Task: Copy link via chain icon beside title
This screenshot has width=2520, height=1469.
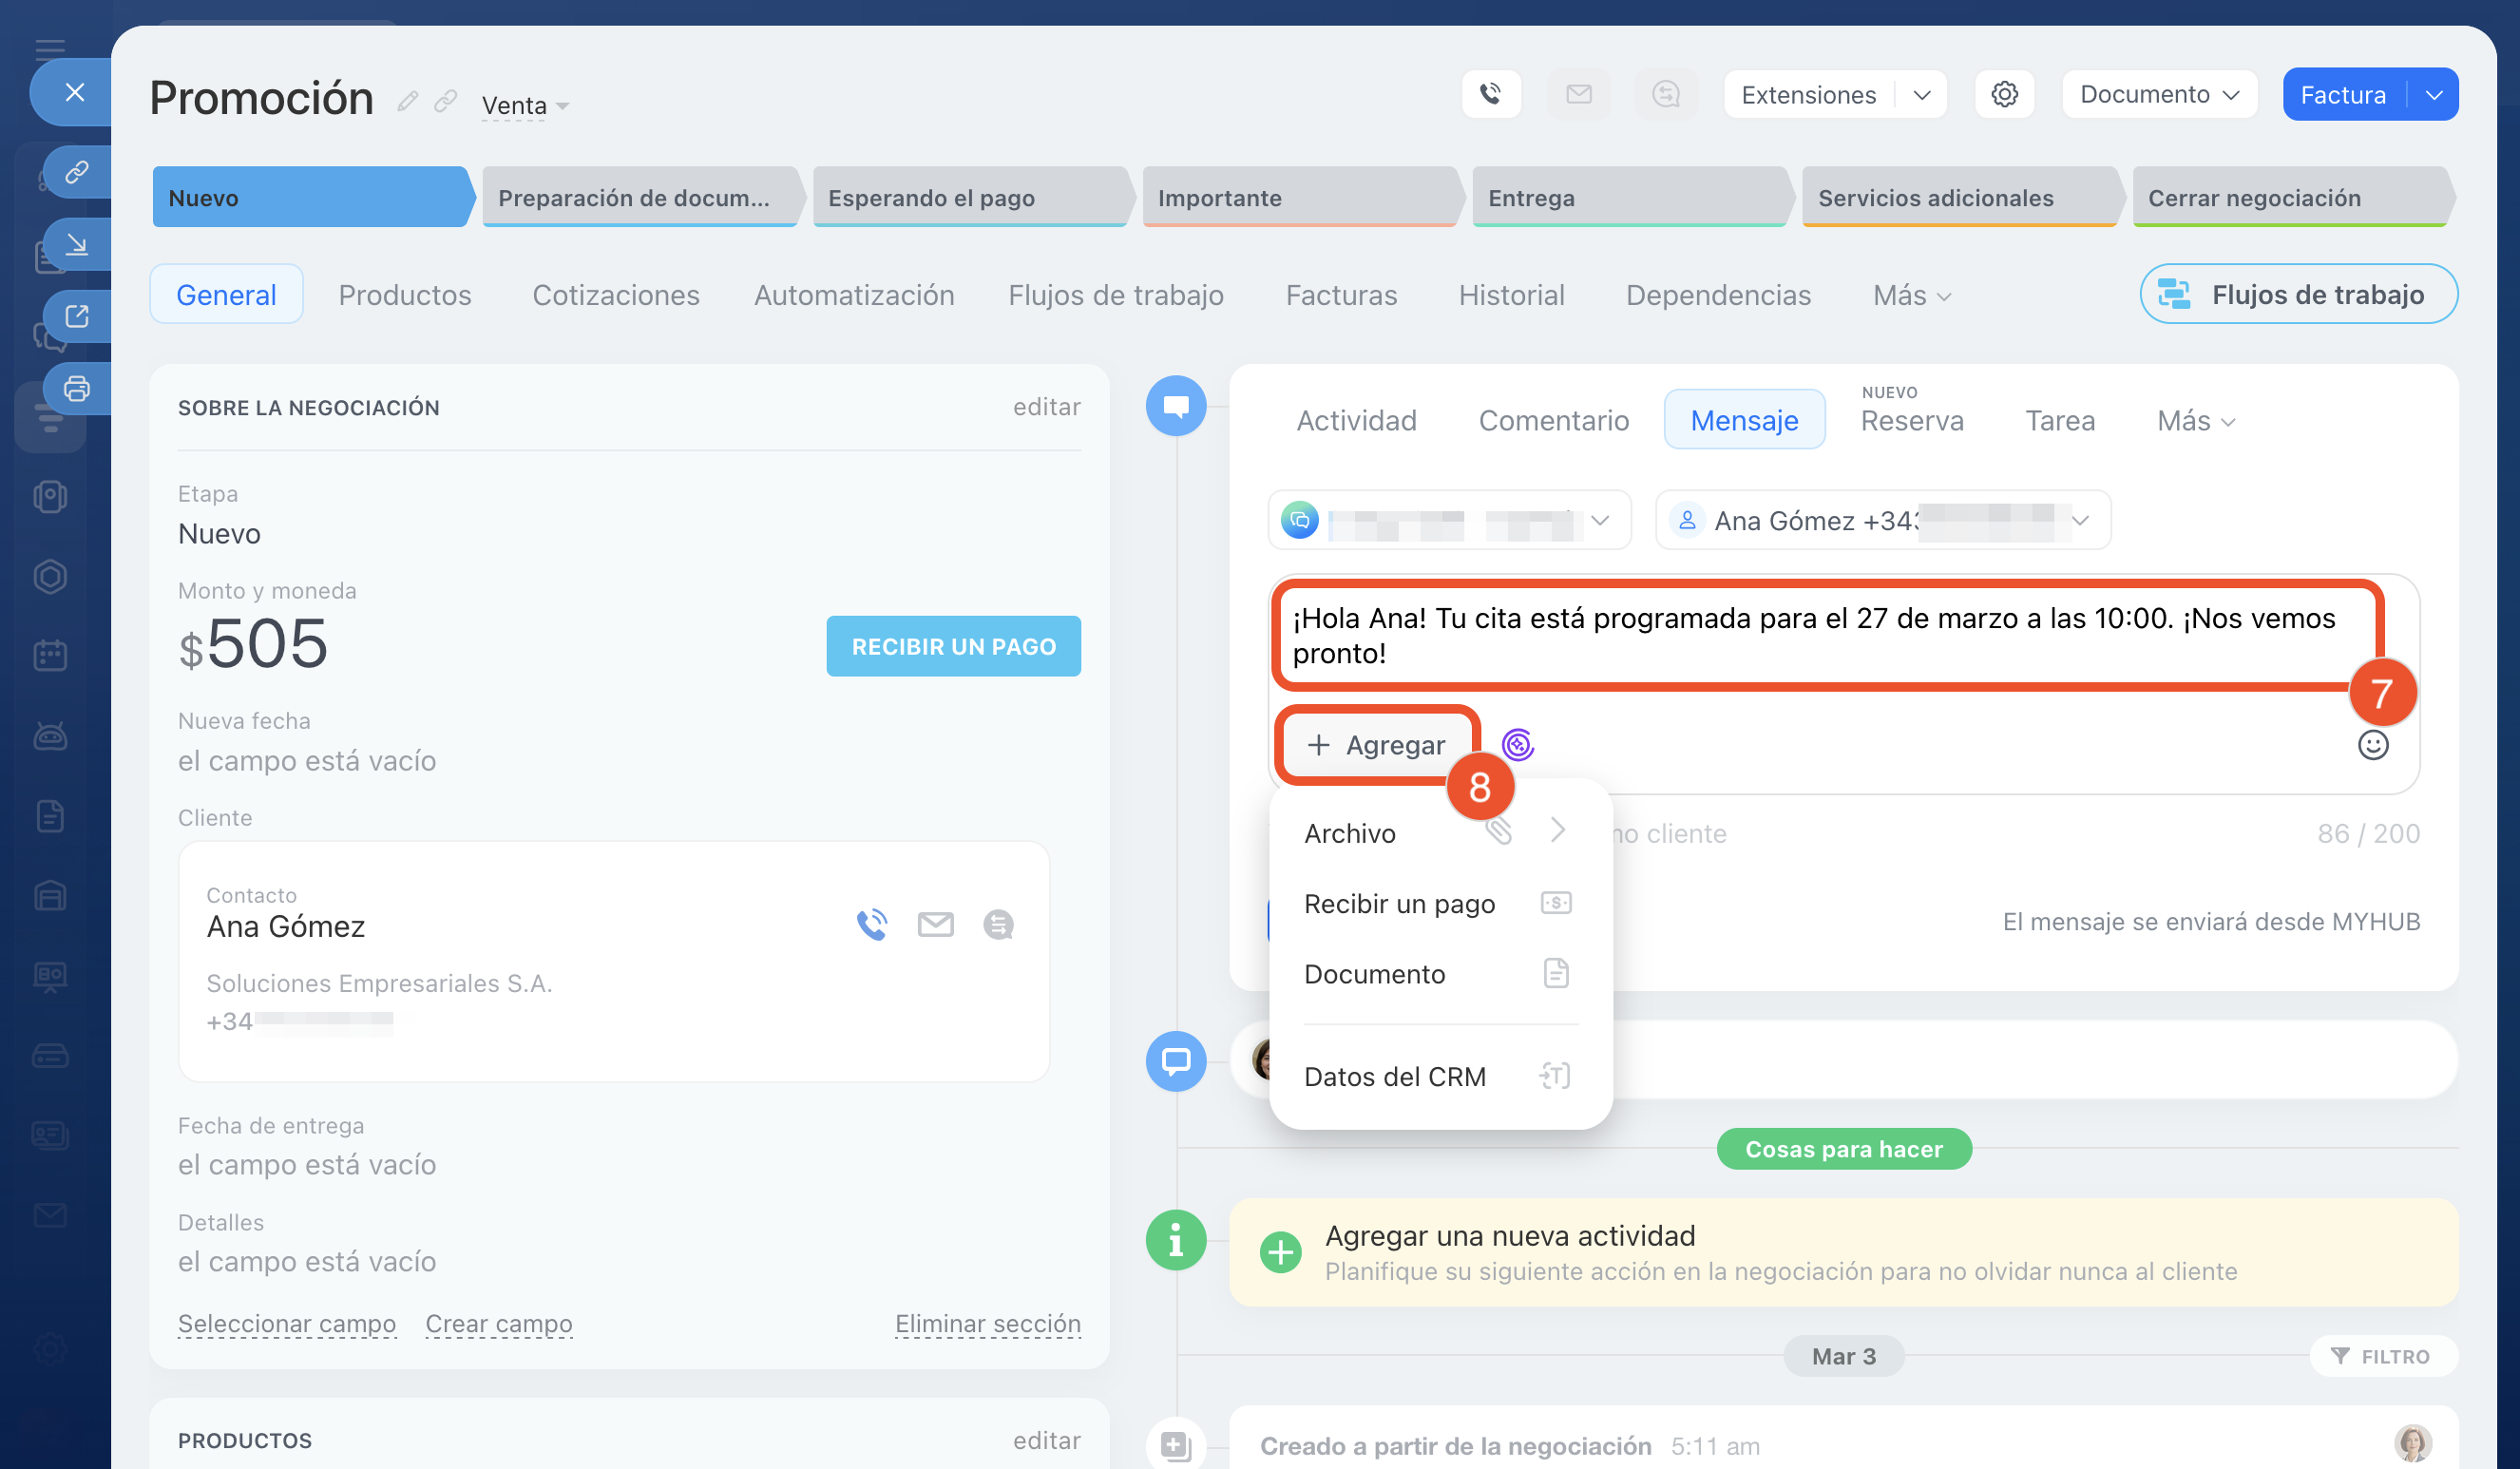Action: [x=446, y=101]
